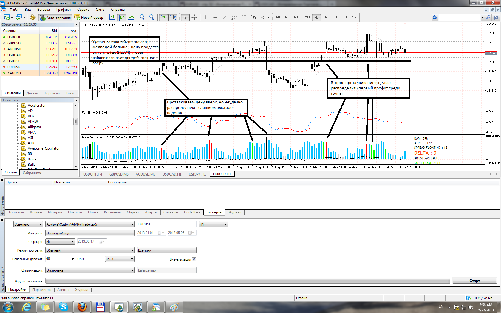Toggle chart auto-scroll to latest bar
This screenshot has height=313, width=501.
(163, 17)
